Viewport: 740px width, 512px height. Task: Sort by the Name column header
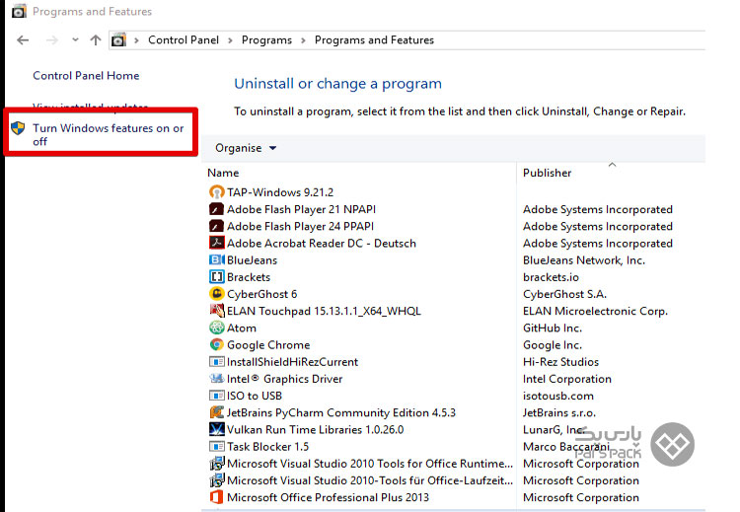223,173
